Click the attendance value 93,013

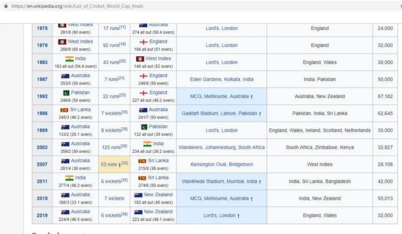[x=385, y=198]
